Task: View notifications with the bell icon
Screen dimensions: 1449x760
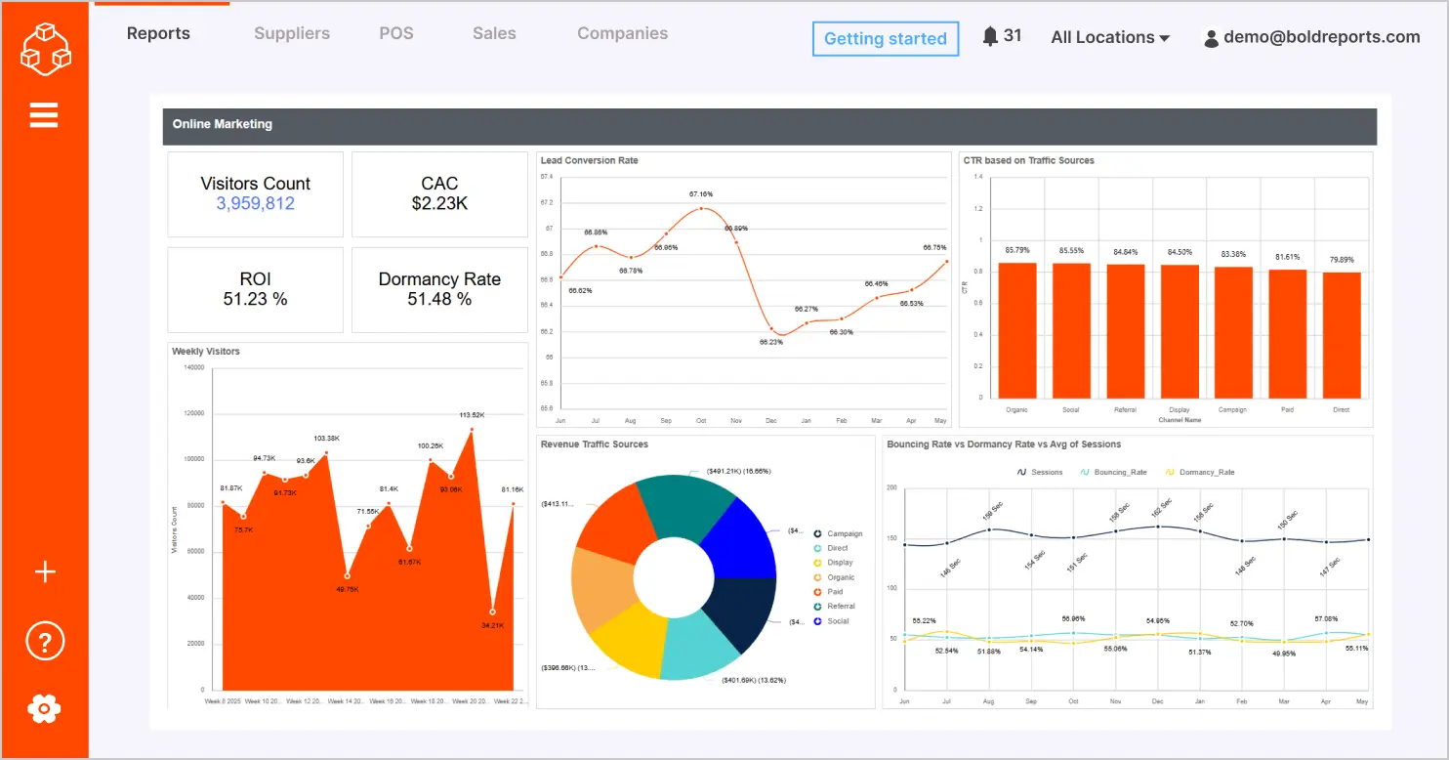Action: pos(989,35)
